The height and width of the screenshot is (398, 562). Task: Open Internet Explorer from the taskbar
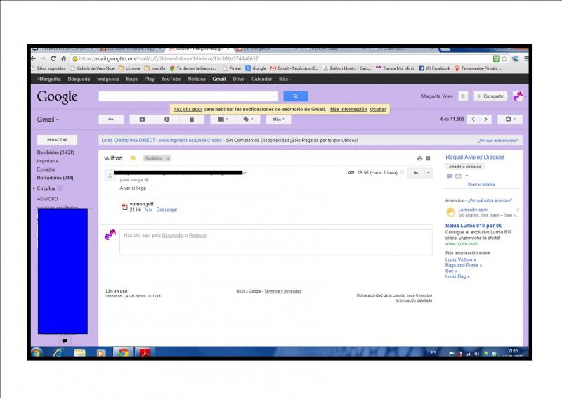(58, 353)
